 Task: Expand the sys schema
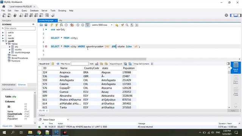[3, 36]
